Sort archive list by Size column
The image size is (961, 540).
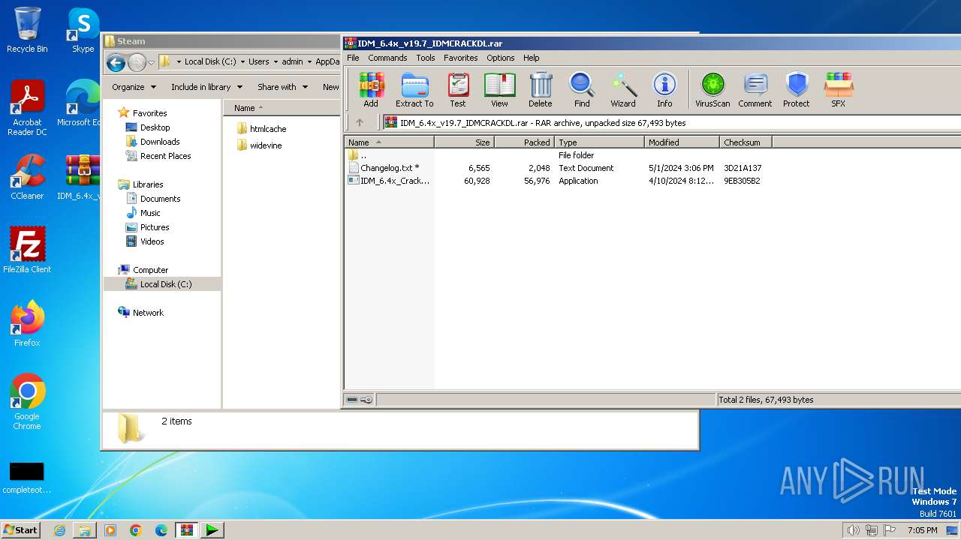(464, 142)
